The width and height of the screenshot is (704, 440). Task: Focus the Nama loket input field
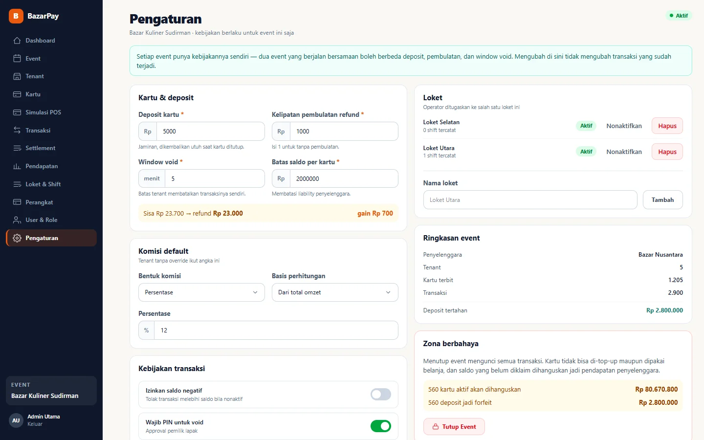point(530,200)
